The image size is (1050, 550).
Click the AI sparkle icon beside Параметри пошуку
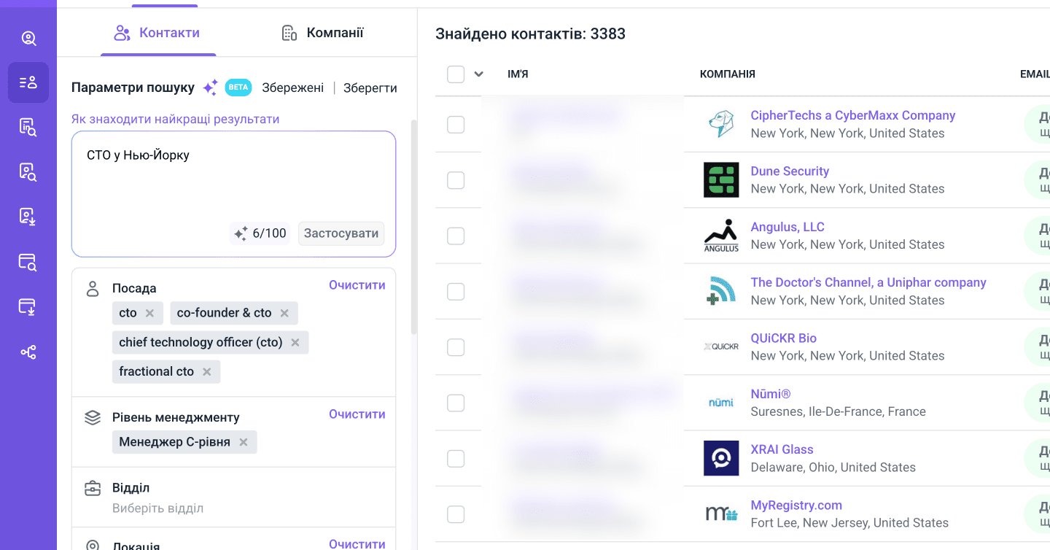tap(210, 88)
